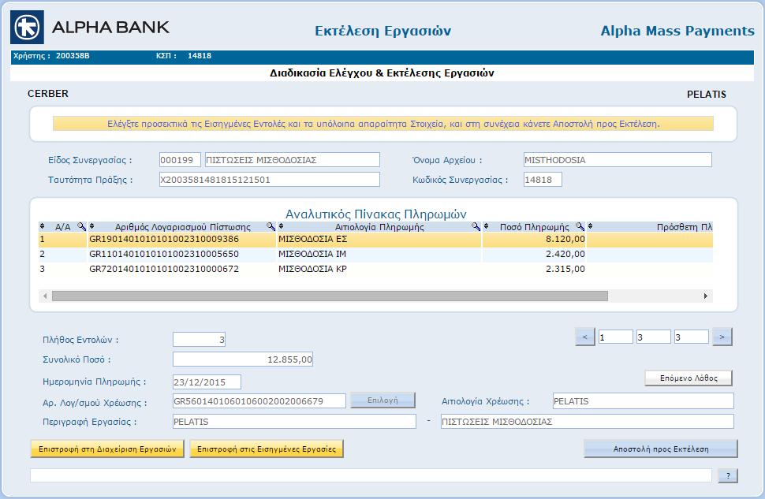Click Αποστολή προς Εκτέλεση button
Screen dimensions: 765x499
click(661, 449)
